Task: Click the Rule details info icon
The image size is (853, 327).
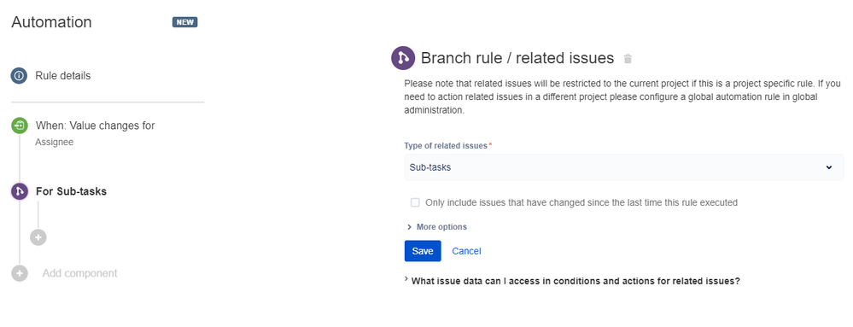Action: point(19,76)
